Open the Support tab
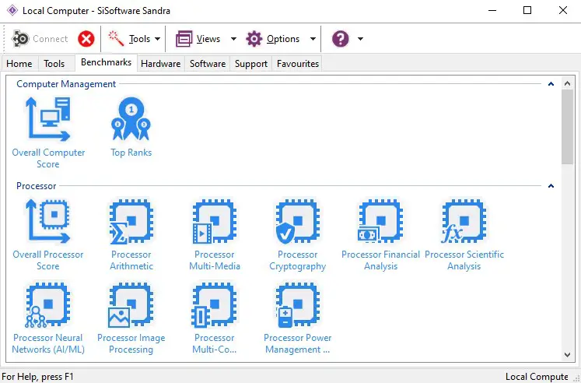581x383 pixels. coord(251,63)
